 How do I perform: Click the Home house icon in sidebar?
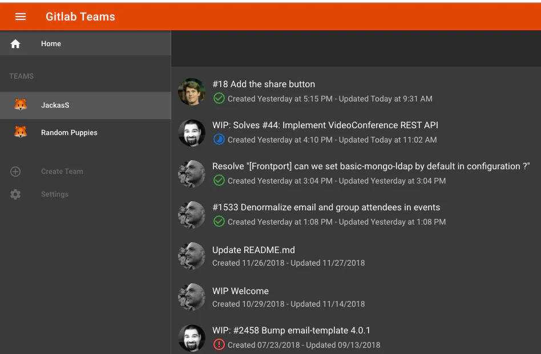pos(15,43)
